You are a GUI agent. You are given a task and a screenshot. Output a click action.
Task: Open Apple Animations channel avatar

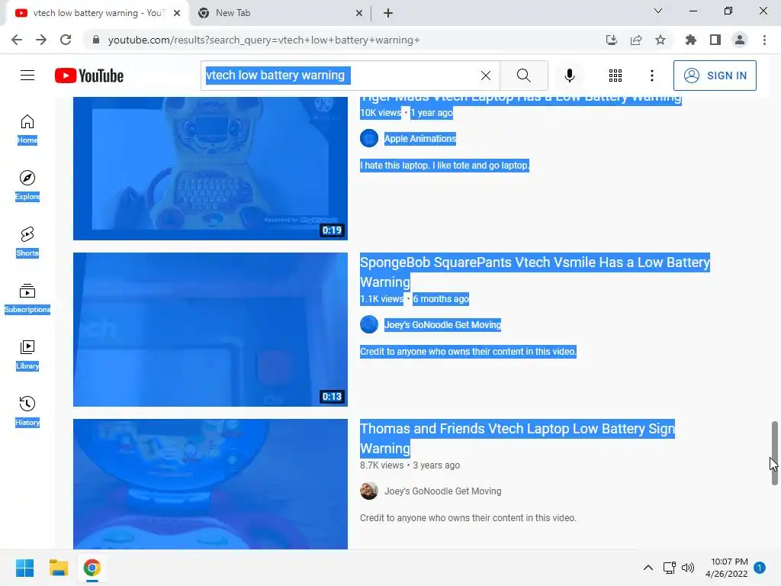pos(369,139)
